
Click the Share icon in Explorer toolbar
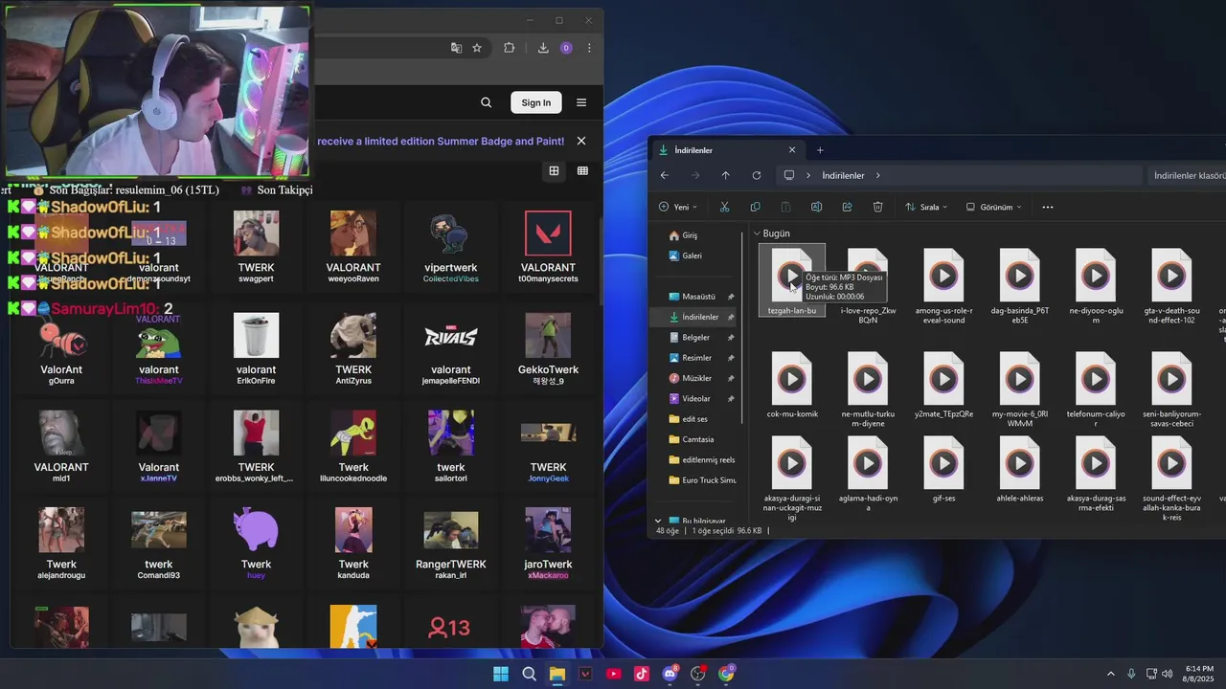[x=847, y=207]
